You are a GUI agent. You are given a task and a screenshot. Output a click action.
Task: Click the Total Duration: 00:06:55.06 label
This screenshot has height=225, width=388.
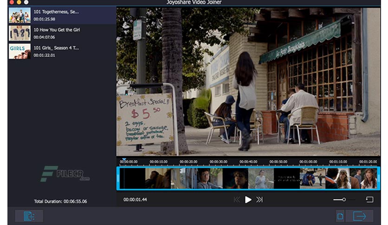pos(60,201)
